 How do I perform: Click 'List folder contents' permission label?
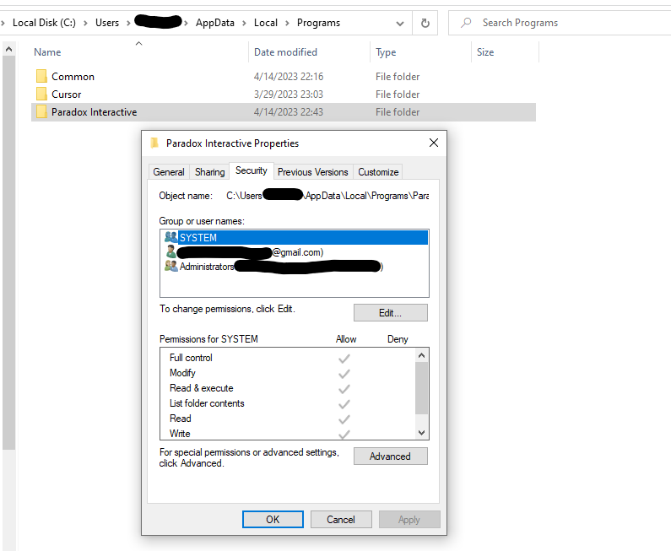(207, 403)
